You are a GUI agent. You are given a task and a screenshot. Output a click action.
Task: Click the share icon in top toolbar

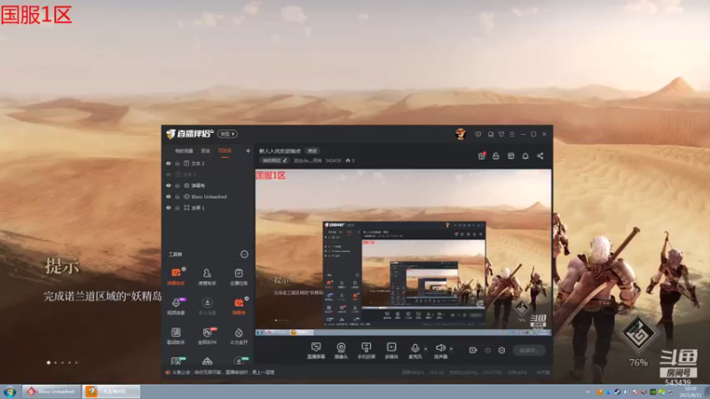click(x=540, y=156)
